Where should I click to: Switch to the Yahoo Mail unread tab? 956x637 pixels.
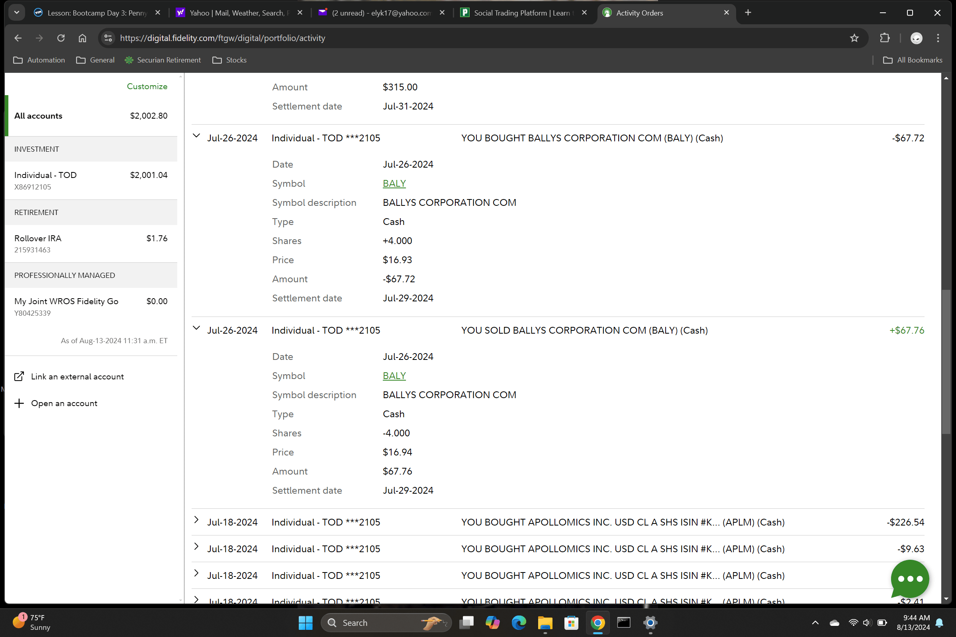(x=381, y=13)
